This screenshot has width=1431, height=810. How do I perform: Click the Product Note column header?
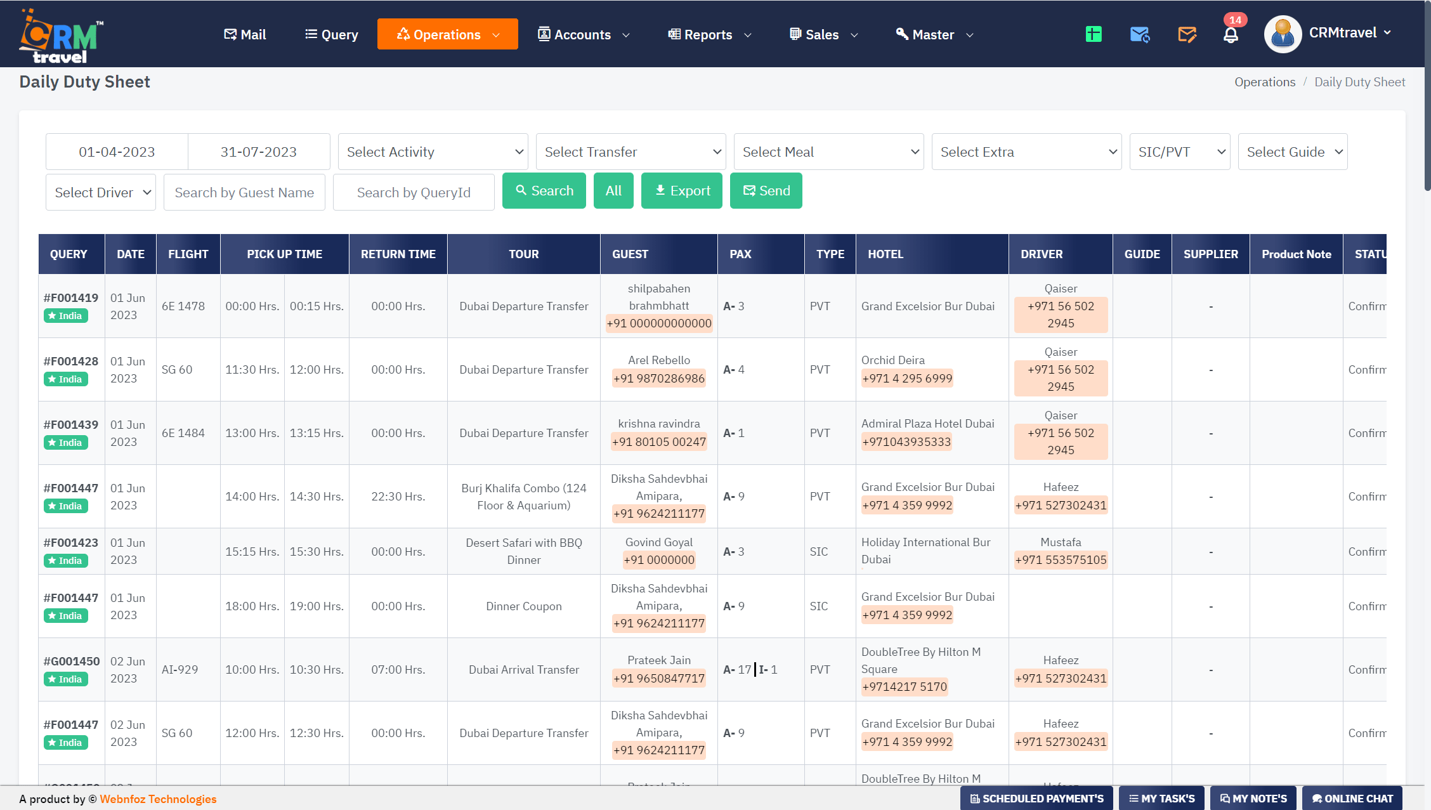1296,254
